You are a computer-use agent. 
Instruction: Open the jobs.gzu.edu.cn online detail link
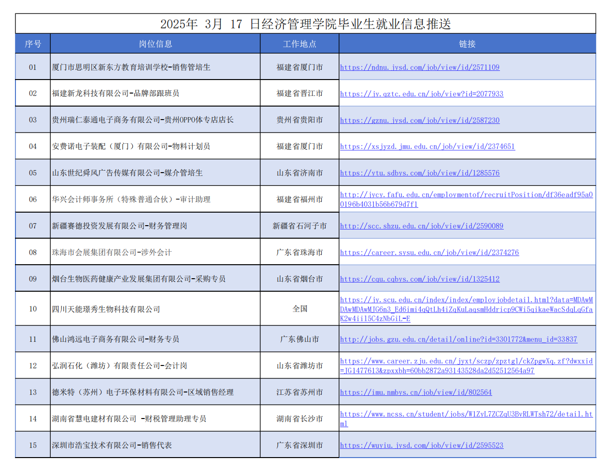[458, 339]
